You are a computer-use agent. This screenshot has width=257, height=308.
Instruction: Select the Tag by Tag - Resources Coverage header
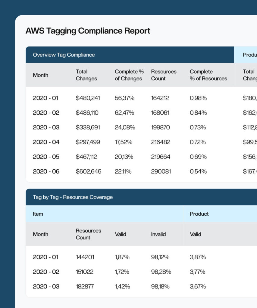pos(73,197)
